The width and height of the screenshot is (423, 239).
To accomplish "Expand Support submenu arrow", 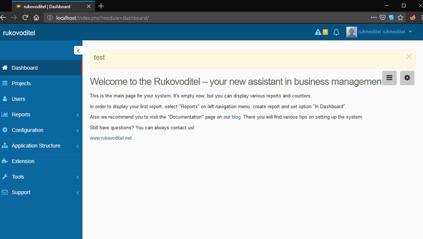I will [78, 193].
